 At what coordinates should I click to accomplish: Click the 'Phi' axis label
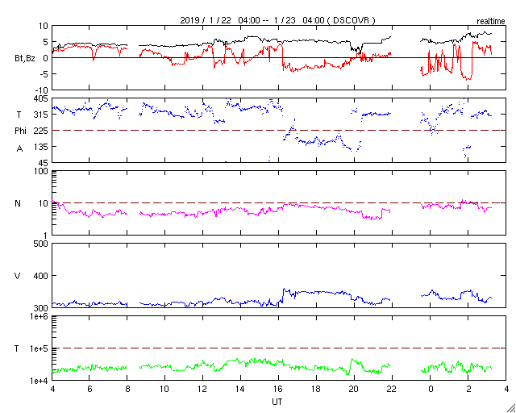(20, 131)
